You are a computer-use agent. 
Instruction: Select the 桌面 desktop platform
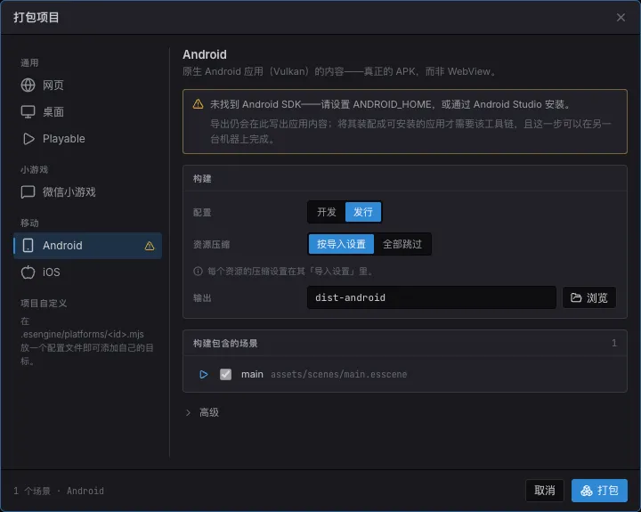(87, 111)
